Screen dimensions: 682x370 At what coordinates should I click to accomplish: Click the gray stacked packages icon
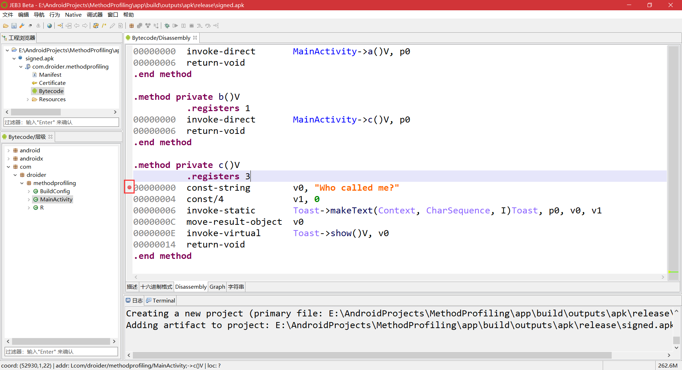click(x=140, y=26)
